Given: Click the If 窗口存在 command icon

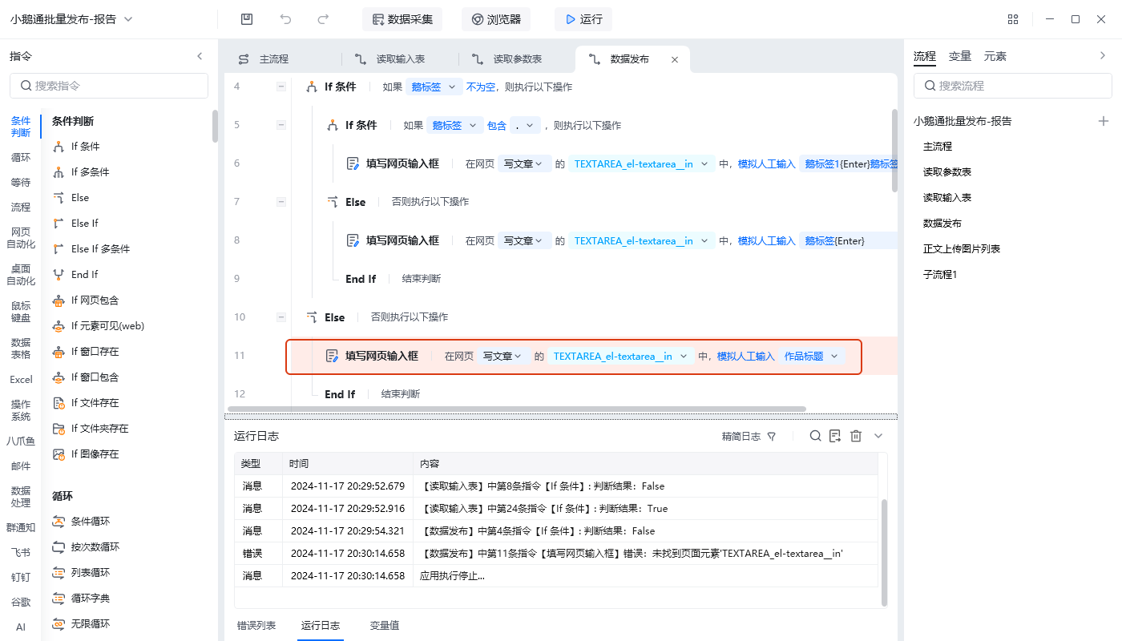Looking at the screenshot, I should 59,352.
